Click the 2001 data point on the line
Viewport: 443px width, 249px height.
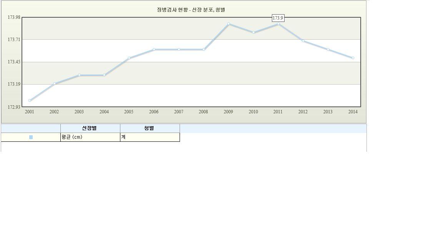(x=30, y=101)
